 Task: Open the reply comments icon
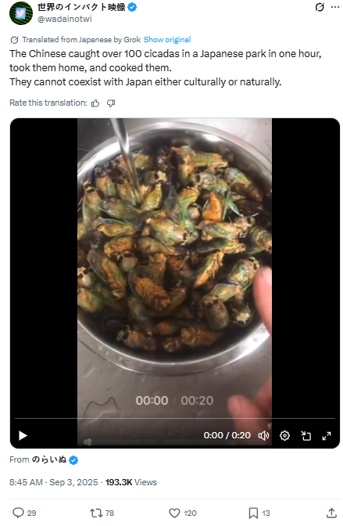[x=18, y=513]
